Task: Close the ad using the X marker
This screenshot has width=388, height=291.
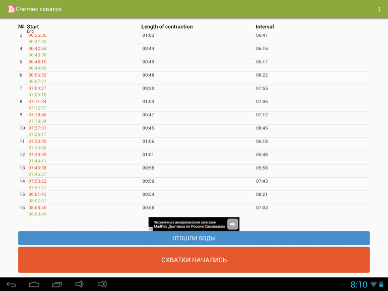Action: 150,229
